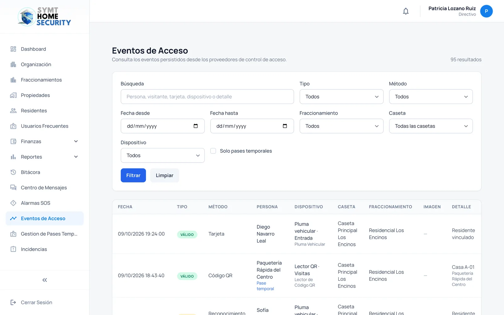
Task: Click the Búsqueda search field
Action: 207,97
